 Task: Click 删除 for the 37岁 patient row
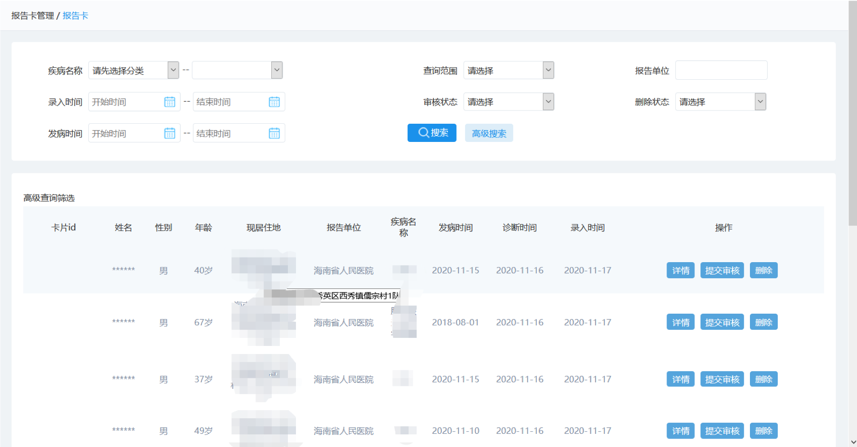click(764, 379)
